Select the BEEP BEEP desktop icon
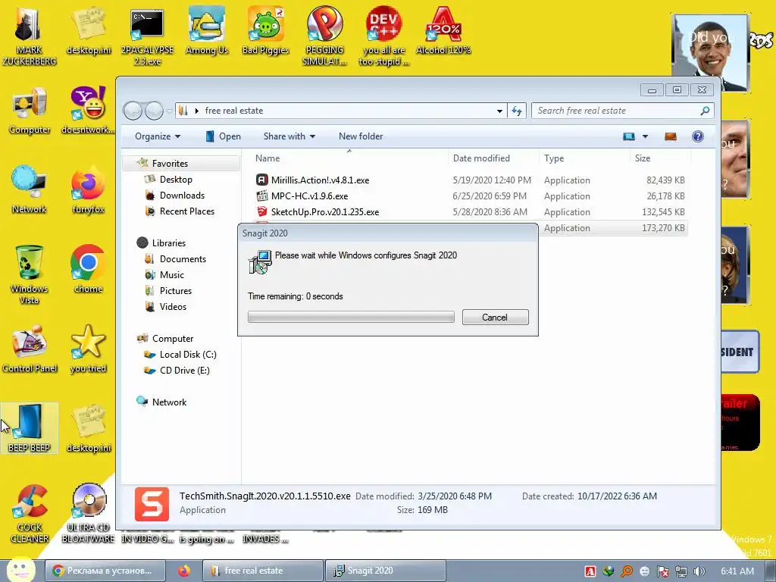 [x=30, y=428]
